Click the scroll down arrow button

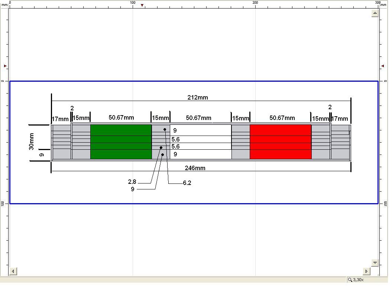[x=375, y=263]
